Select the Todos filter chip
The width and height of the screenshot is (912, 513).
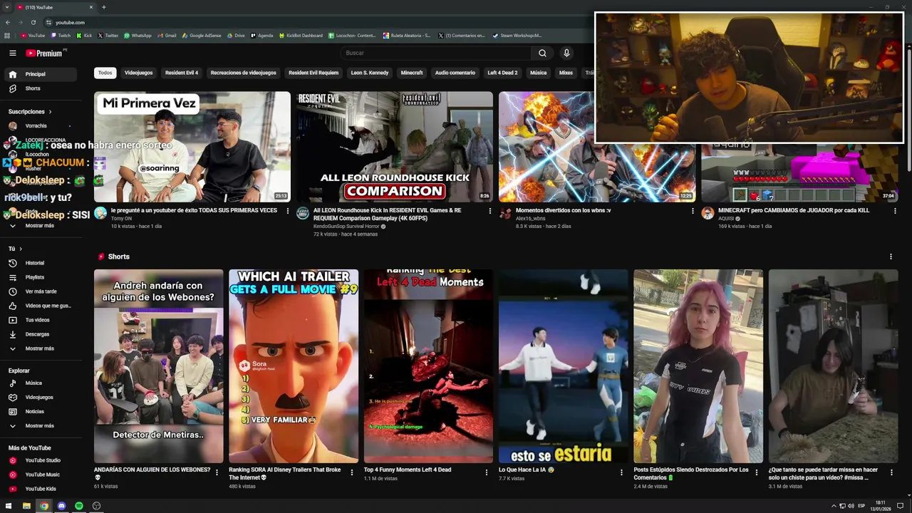(x=105, y=73)
